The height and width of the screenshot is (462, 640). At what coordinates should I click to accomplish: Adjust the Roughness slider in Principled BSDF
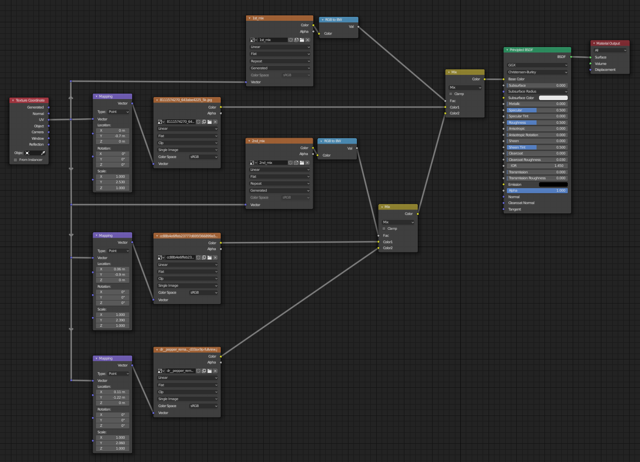[537, 122]
